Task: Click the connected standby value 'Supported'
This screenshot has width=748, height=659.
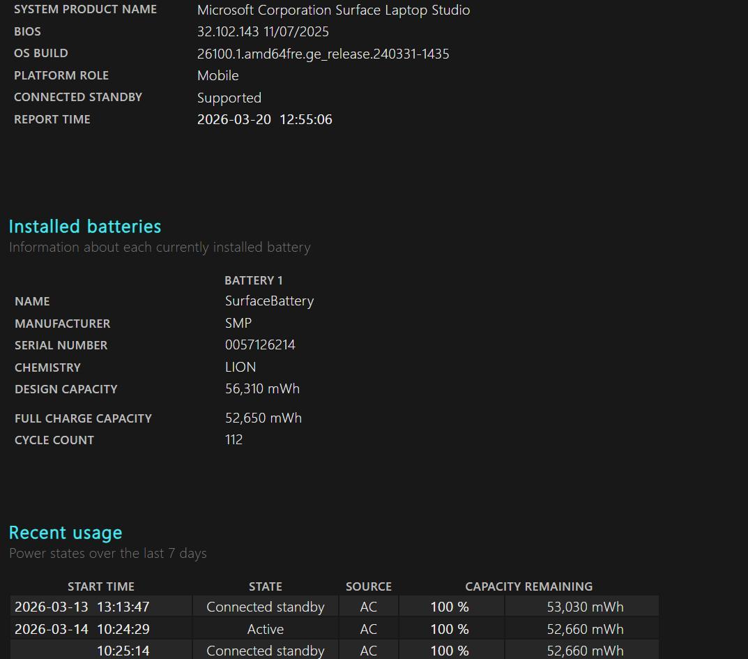Action: tap(229, 98)
